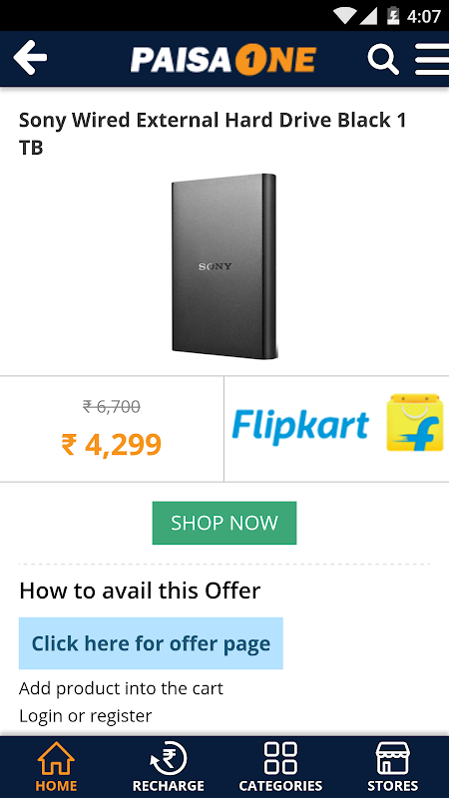This screenshot has width=449, height=798.
Task: Click the 'Click here for offer page' link
Action: tap(151, 643)
